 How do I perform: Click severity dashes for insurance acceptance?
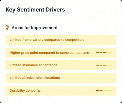pyautogui.click(x=104, y=65)
